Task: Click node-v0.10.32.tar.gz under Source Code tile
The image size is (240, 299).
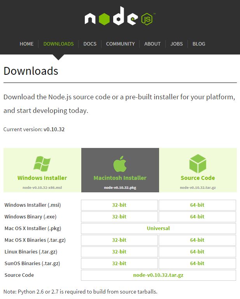Action: coord(198,187)
